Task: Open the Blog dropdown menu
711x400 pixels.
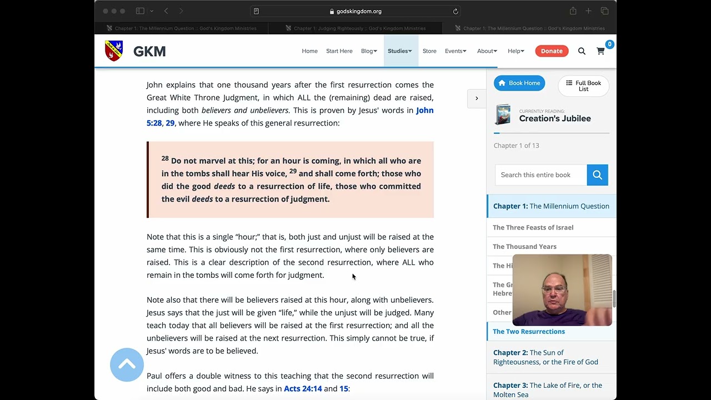Action: pos(369,51)
